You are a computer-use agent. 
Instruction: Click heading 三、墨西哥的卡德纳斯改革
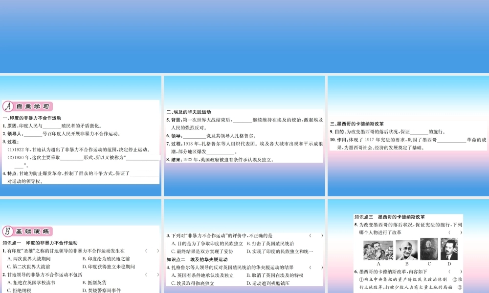point(357,124)
